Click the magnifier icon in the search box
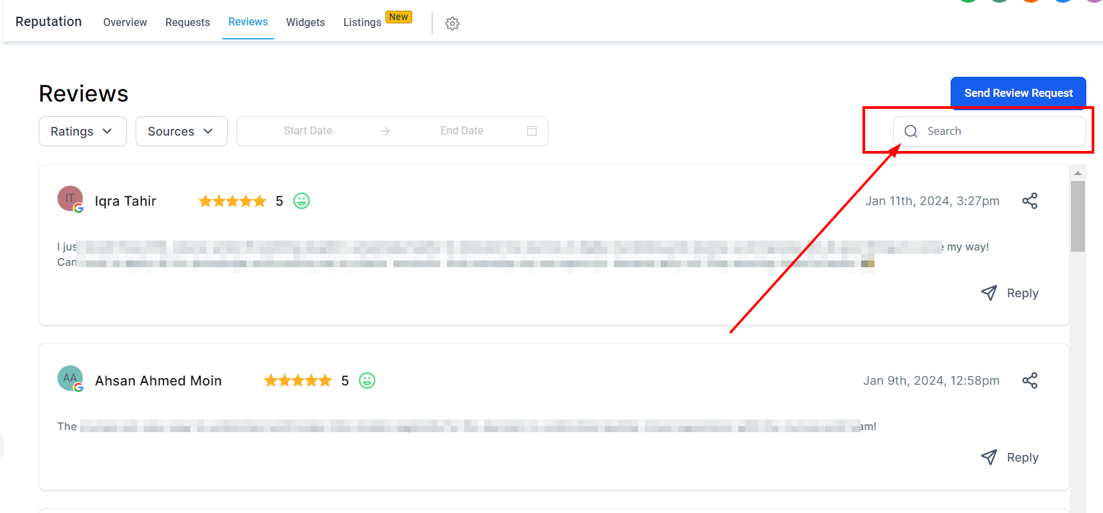Image resolution: width=1103 pixels, height=513 pixels. coord(911,132)
